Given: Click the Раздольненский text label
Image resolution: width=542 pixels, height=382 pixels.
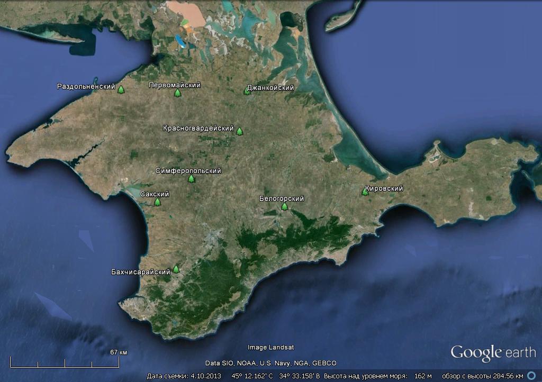Looking at the screenshot, I should (86, 86).
